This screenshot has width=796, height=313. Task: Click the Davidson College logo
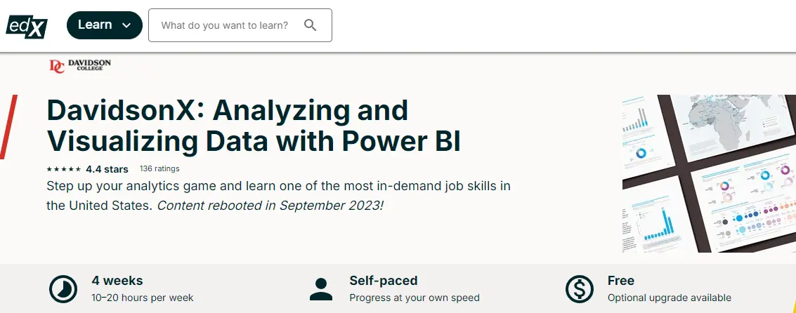(x=79, y=66)
